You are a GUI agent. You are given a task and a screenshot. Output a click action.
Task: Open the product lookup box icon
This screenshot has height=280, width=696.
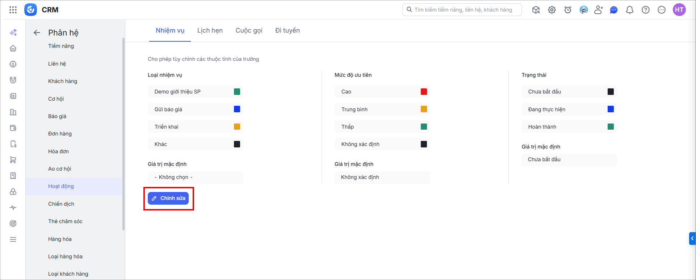536,10
